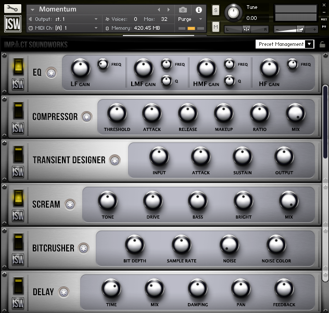This screenshot has height=313, width=329.
Task: Click the volume minus button
Action: (x=277, y=29)
